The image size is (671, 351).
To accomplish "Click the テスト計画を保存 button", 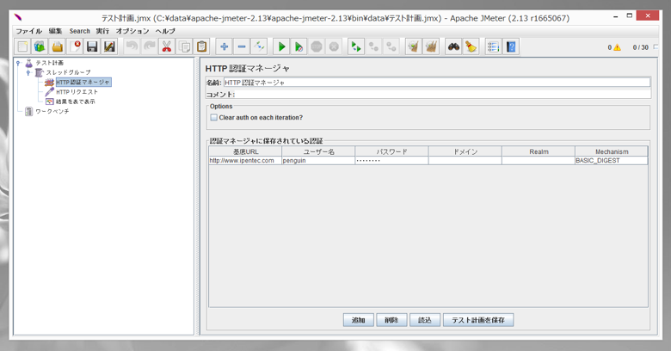I will click(x=478, y=320).
